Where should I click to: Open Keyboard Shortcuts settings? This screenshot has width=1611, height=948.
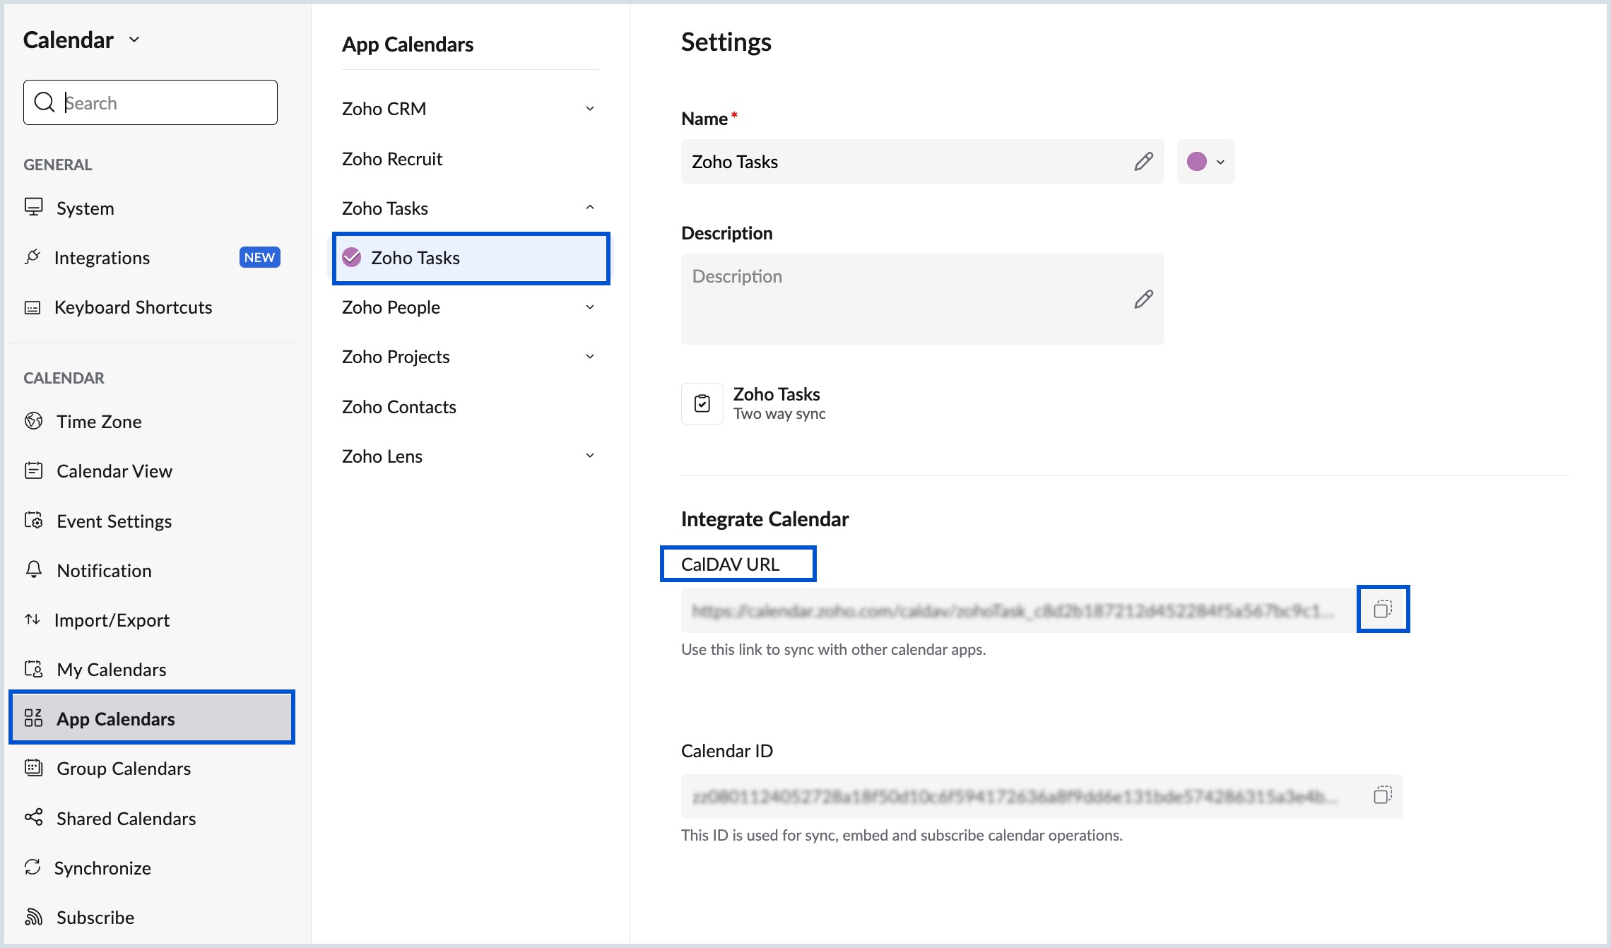click(133, 307)
